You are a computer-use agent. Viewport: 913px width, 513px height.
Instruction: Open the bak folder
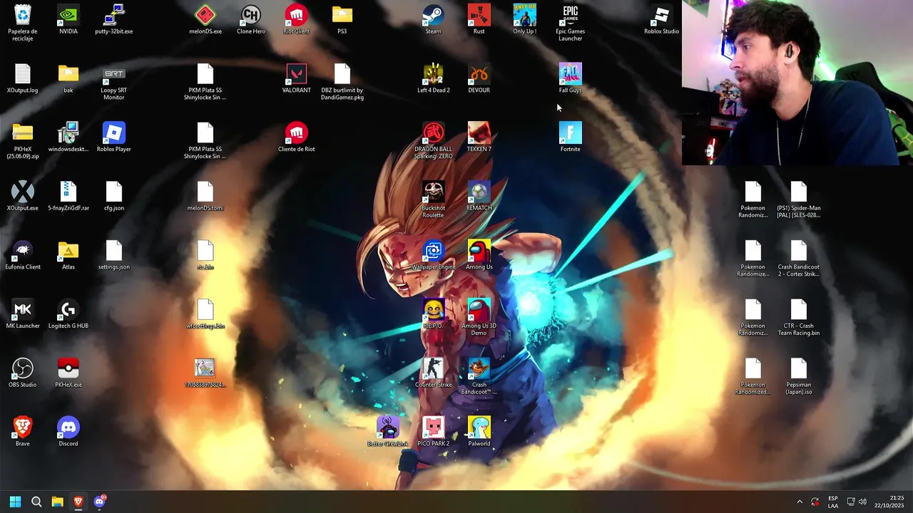point(68,74)
